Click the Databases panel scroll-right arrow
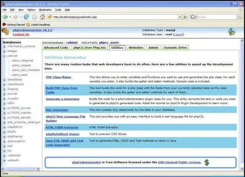This screenshot has width=245, height=177. pyautogui.click(x=38, y=169)
